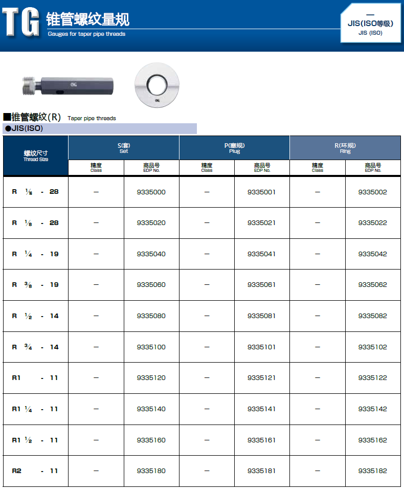Image resolution: width=404 pixels, height=491 pixels.
Task: Click thread size R1 1/2 - 11
Action: tap(35, 440)
